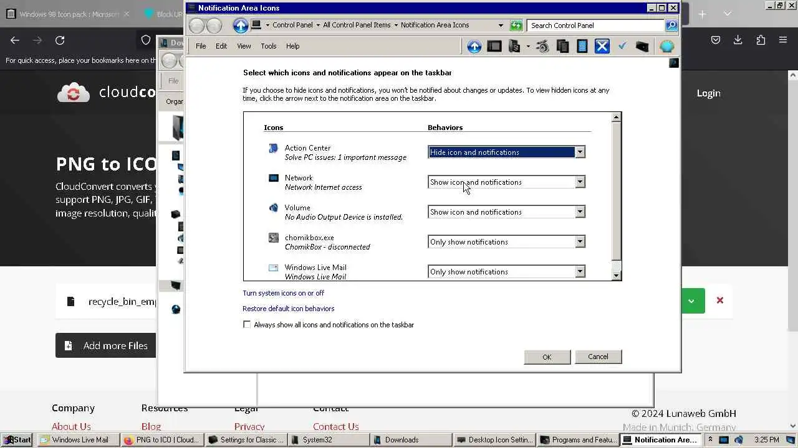Click the Cancel button

coord(598,357)
